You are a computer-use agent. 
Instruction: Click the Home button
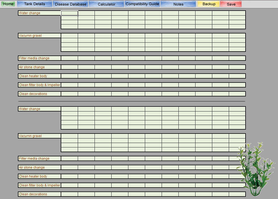(8, 4)
